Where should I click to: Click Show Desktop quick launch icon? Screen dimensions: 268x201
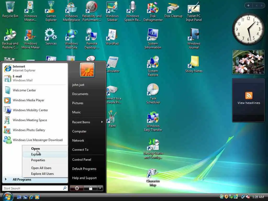pos(19,197)
